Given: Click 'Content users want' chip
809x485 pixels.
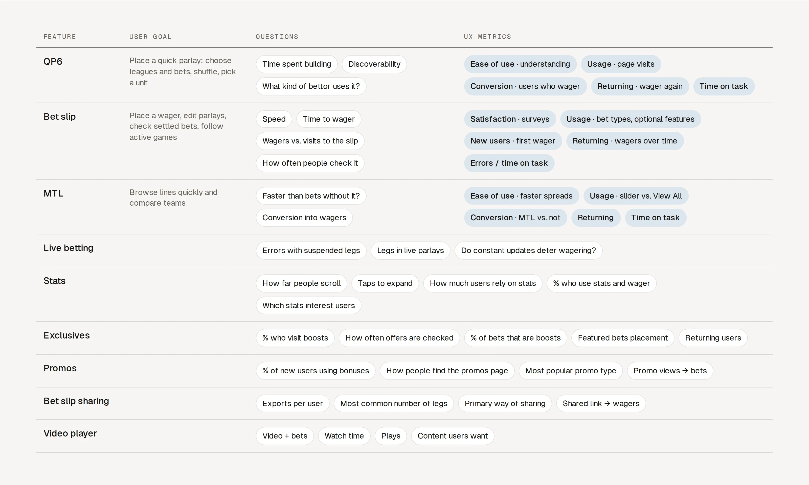Looking at the screenshot, I should pyautogui.click(x=452, y=436).
